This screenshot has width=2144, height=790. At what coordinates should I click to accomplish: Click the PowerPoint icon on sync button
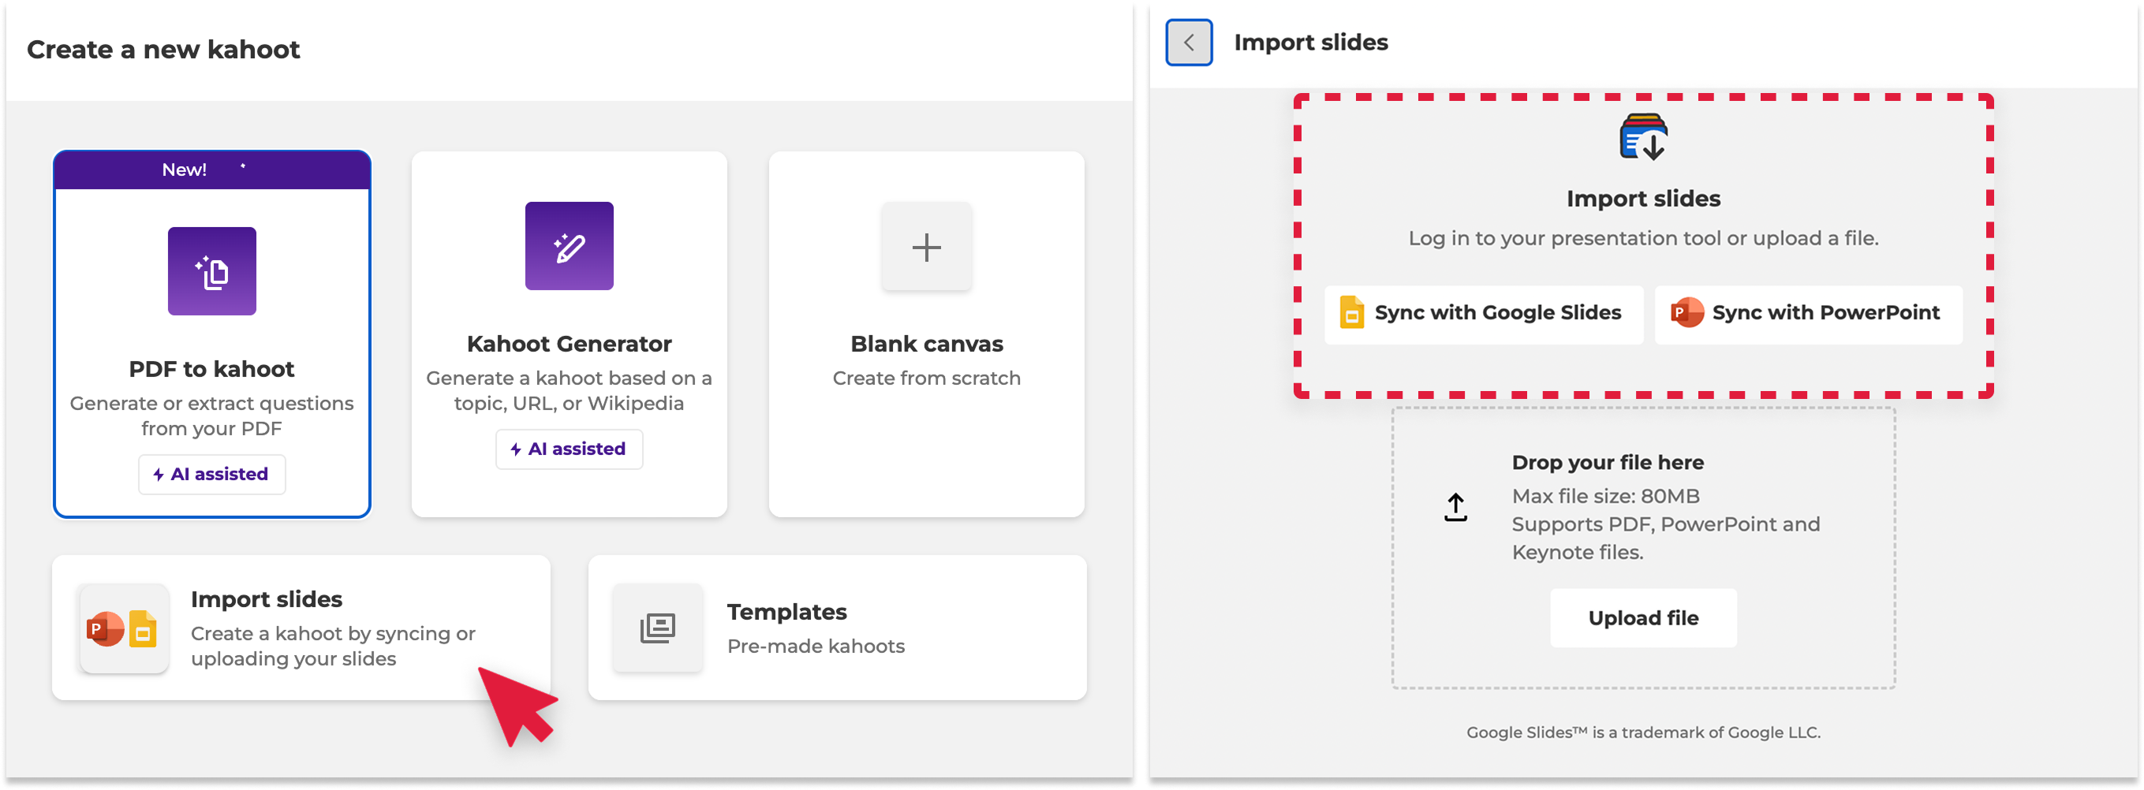click(1687, 314)
